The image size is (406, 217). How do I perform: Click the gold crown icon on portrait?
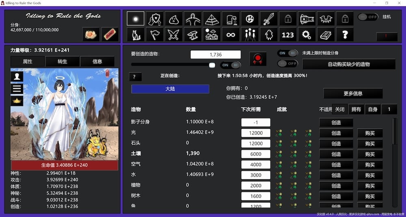(x=17, y=101)
